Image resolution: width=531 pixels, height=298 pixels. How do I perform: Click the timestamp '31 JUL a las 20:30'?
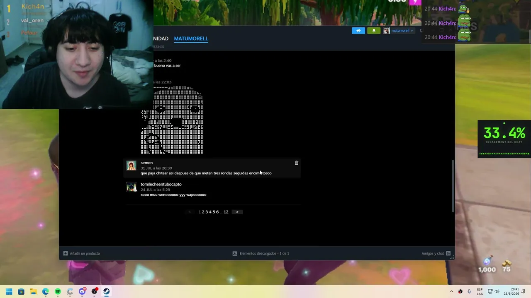pos(156,168)
